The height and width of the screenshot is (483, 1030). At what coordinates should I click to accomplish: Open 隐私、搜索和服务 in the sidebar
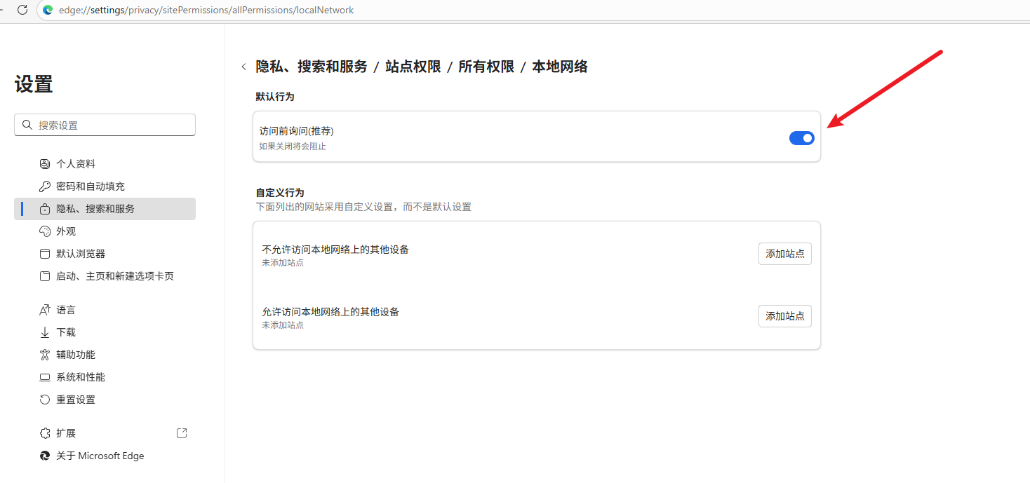point(95,209)
